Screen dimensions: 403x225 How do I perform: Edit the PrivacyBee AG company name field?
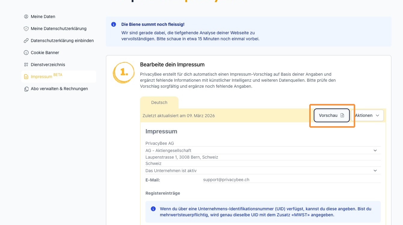coord(263,143)
